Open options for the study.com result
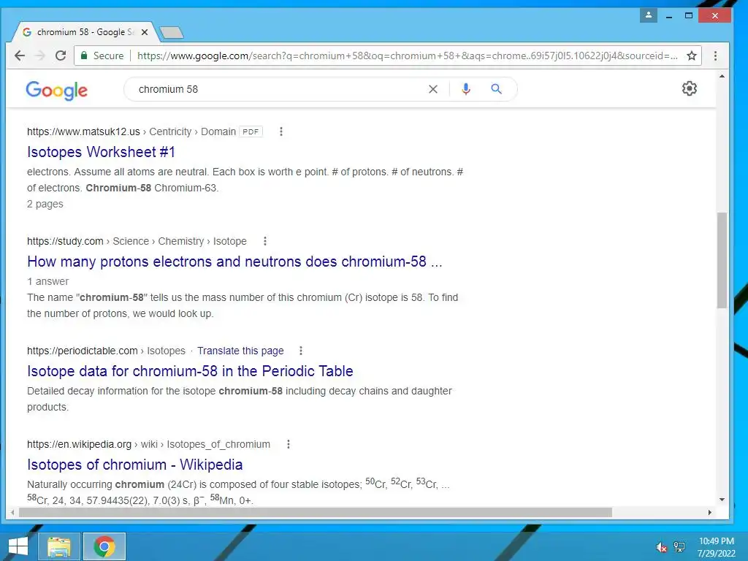748x561 pixels. click(264, 241)
